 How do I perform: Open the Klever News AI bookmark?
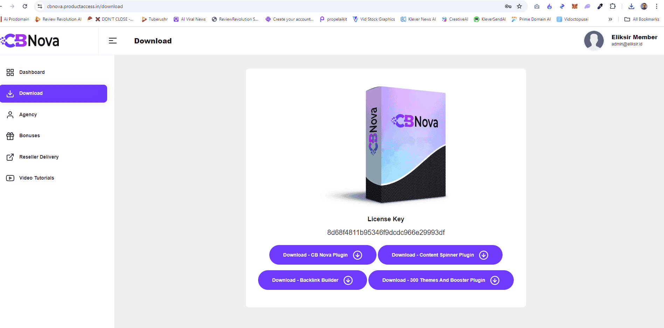pyautogui.click(x=419, y=19)
